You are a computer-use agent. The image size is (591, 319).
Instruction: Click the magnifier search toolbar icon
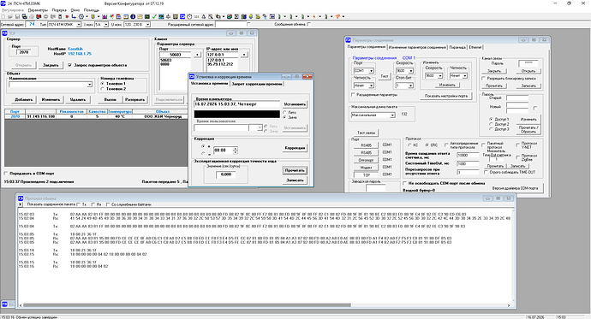pos(211,16)
